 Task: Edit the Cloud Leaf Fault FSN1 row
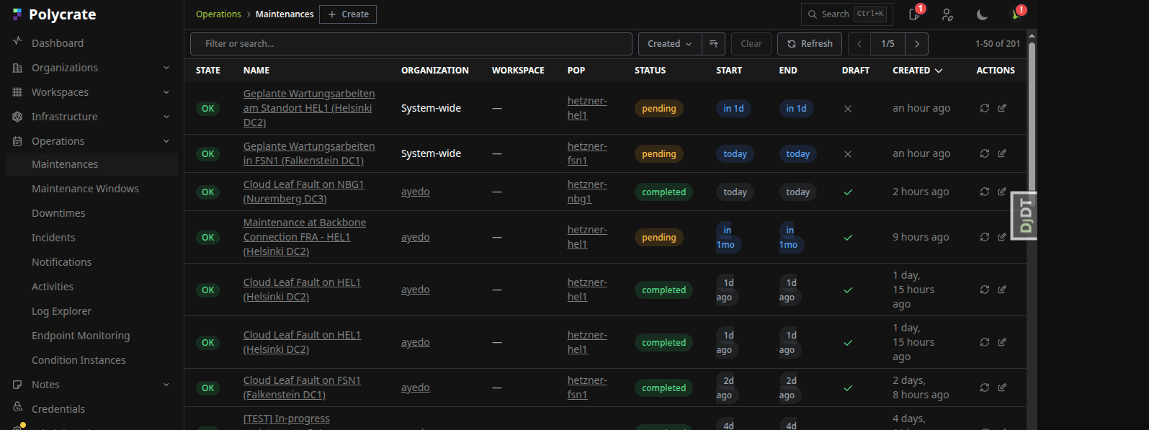1002,388
